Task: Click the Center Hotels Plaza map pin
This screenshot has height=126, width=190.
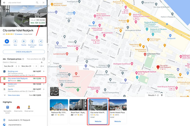Action: (x=145, y=54)
